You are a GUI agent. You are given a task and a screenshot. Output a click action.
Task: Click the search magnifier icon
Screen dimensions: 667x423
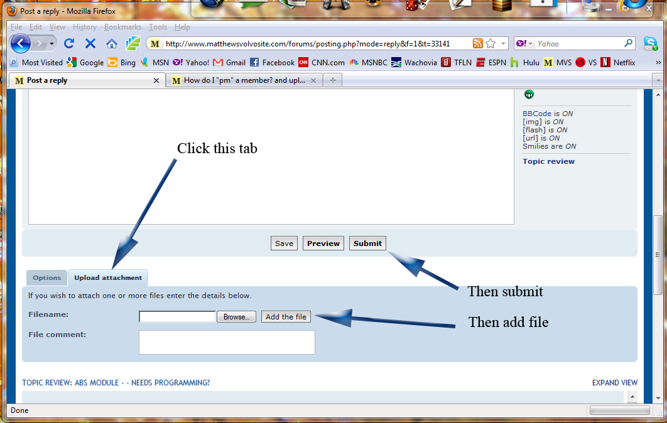pyautogui.click(x=628, y=43)
